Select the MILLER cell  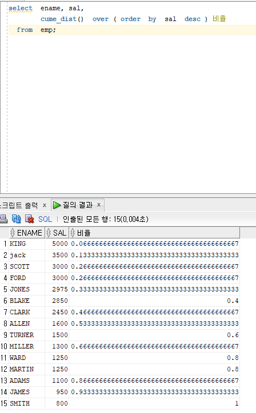coord(27,346)
